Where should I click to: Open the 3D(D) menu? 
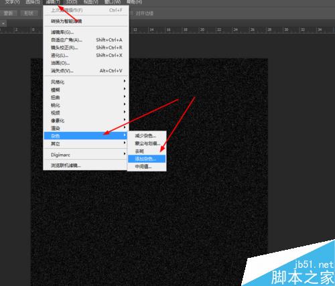(72, 2)
